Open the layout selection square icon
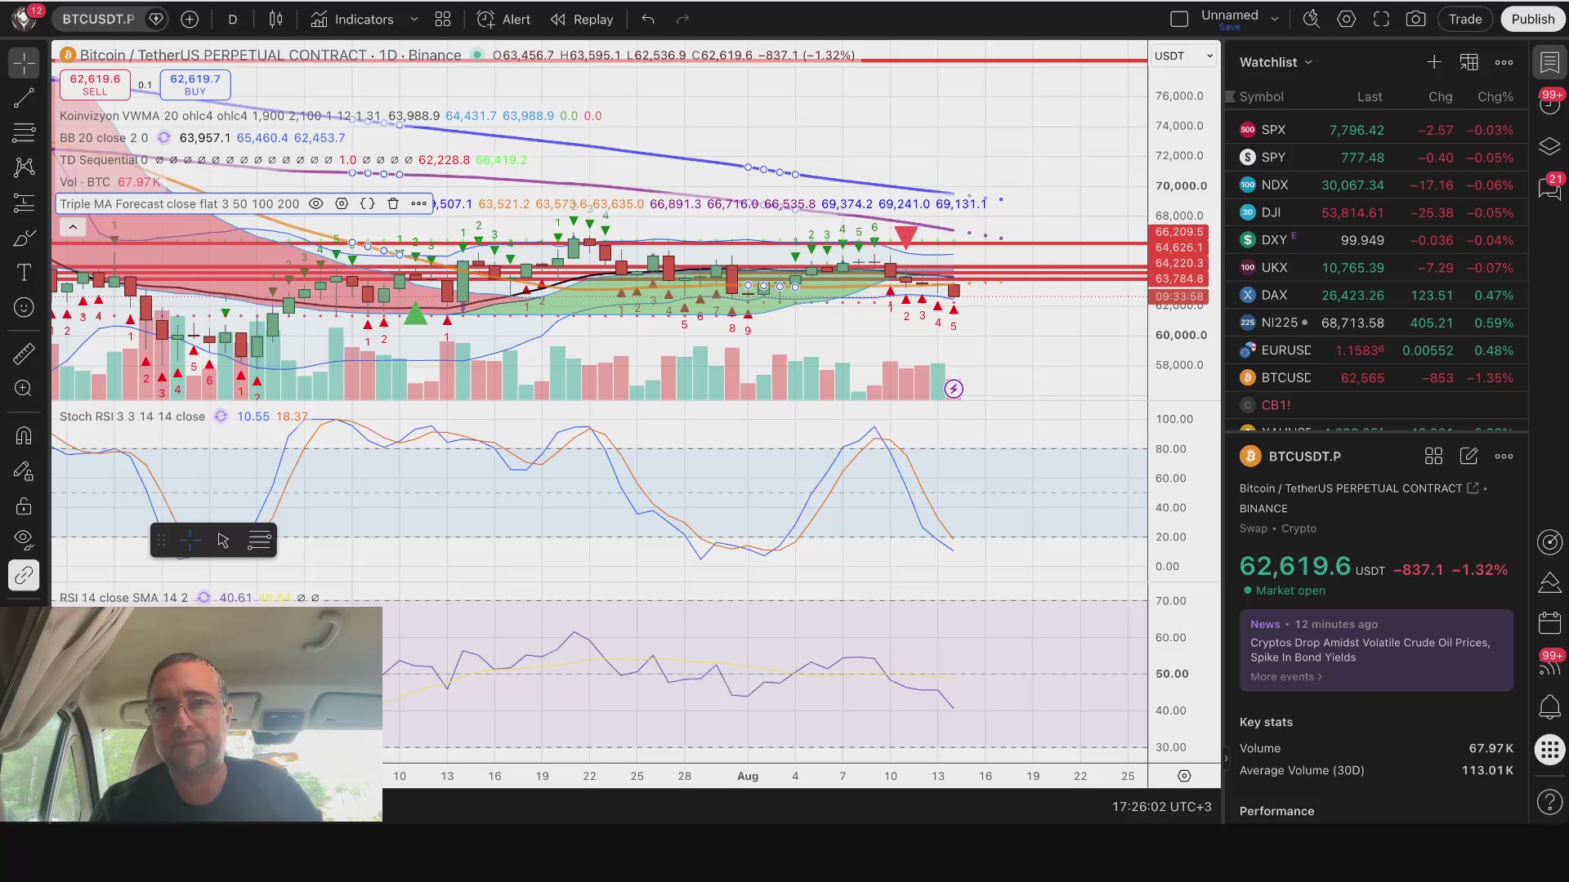Viewport: 1569px width, 882px height. coord(1179,20)
